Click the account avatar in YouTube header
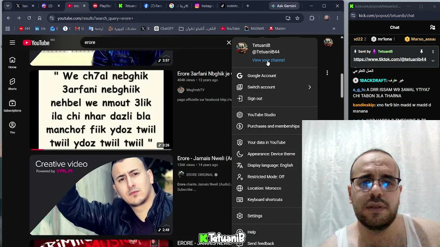Viewport: 440px width, 247px height. [x=328, y=42]
